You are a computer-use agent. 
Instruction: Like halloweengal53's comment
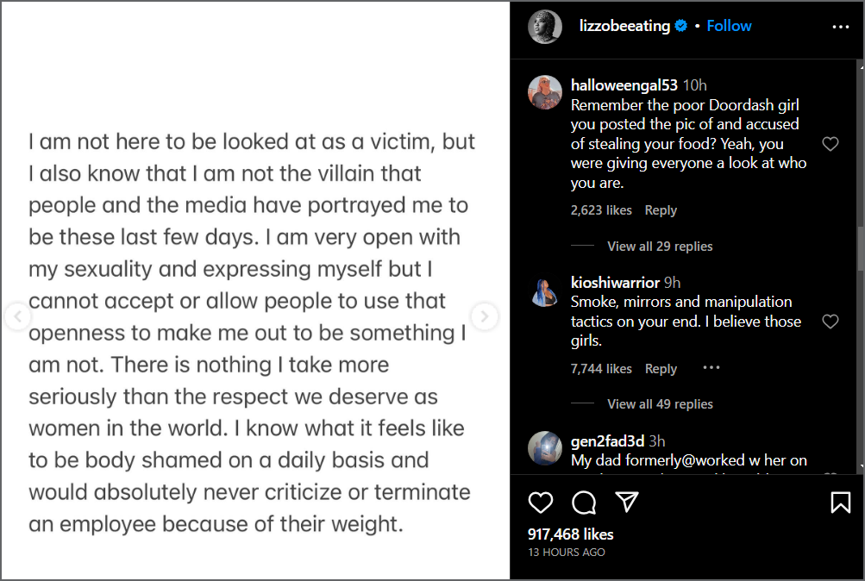(831, 144)
